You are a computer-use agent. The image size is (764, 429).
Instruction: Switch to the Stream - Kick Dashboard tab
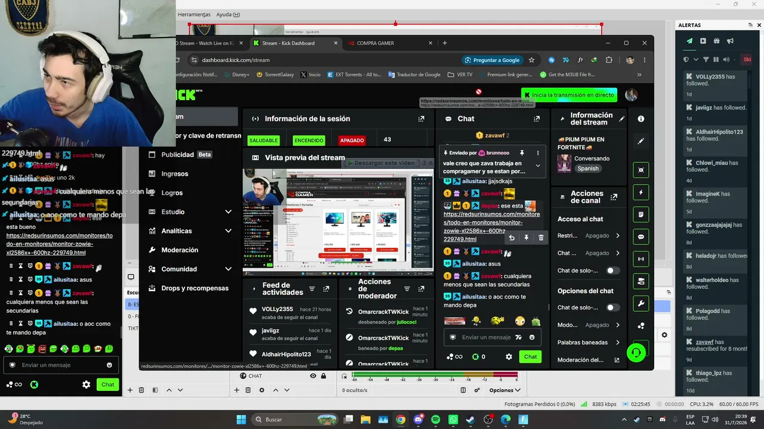295,43
